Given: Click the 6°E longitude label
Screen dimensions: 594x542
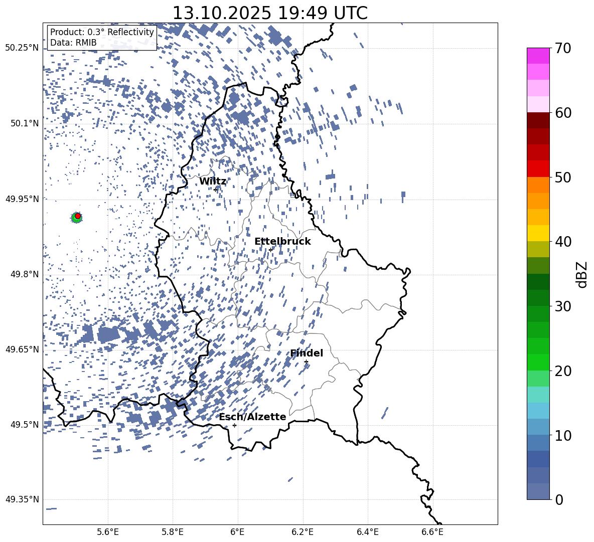Looking at the screenshot, I should tap(237, 532).
